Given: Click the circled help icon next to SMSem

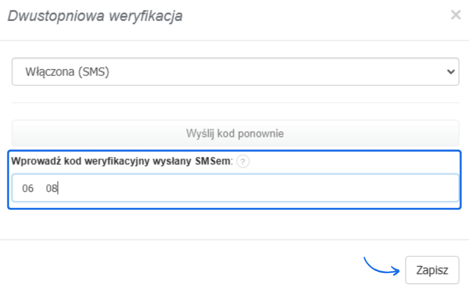Looking at the screenshot, I should 243,161.
